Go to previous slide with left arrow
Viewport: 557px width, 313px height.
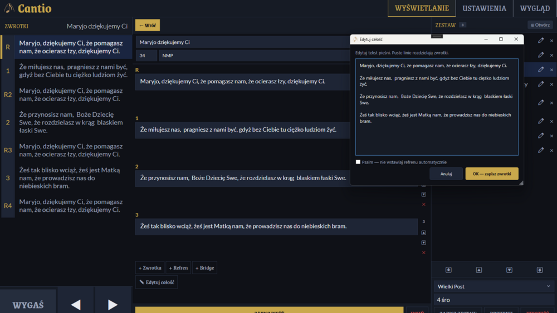[76, 304]
